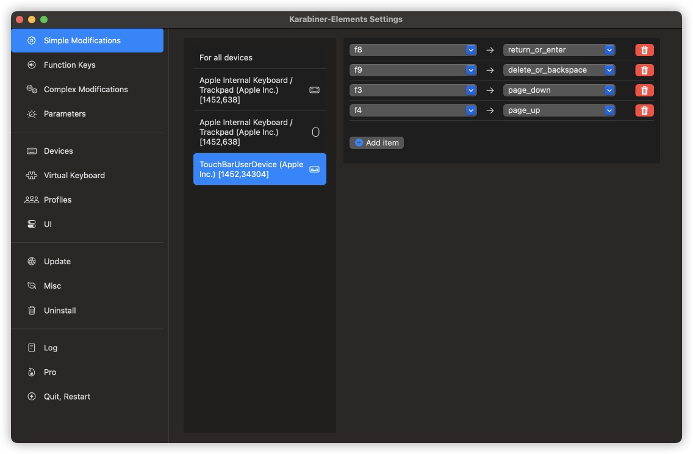Click the Virtual Keyboard puzzle icon

32,175
